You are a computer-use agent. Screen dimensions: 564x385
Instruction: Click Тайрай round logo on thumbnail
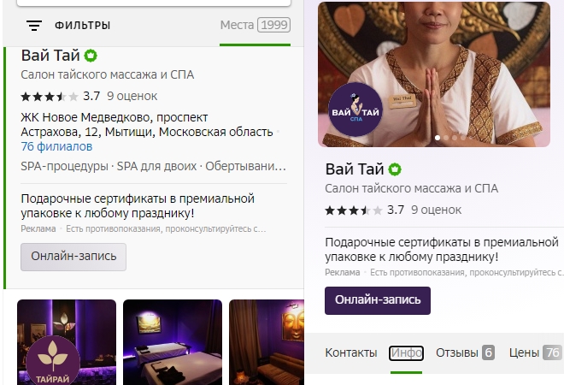pyautogui.click(x=53, y=361)
